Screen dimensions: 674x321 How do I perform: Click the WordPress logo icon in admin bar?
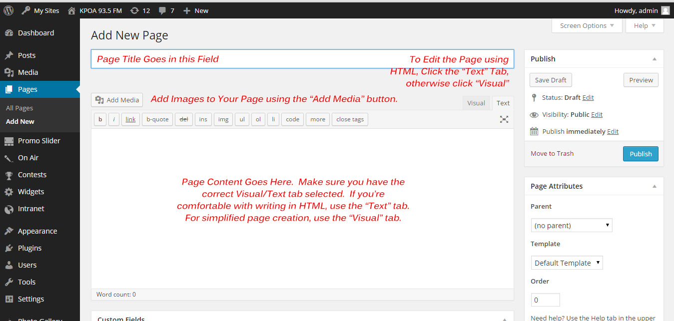[x=8, y=10]
